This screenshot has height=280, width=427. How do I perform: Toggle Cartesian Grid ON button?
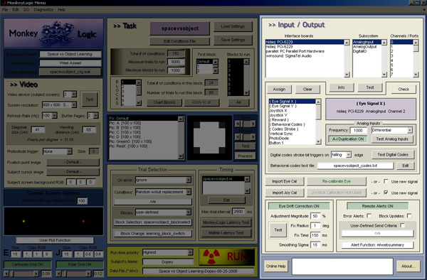[x=28, y=264]
